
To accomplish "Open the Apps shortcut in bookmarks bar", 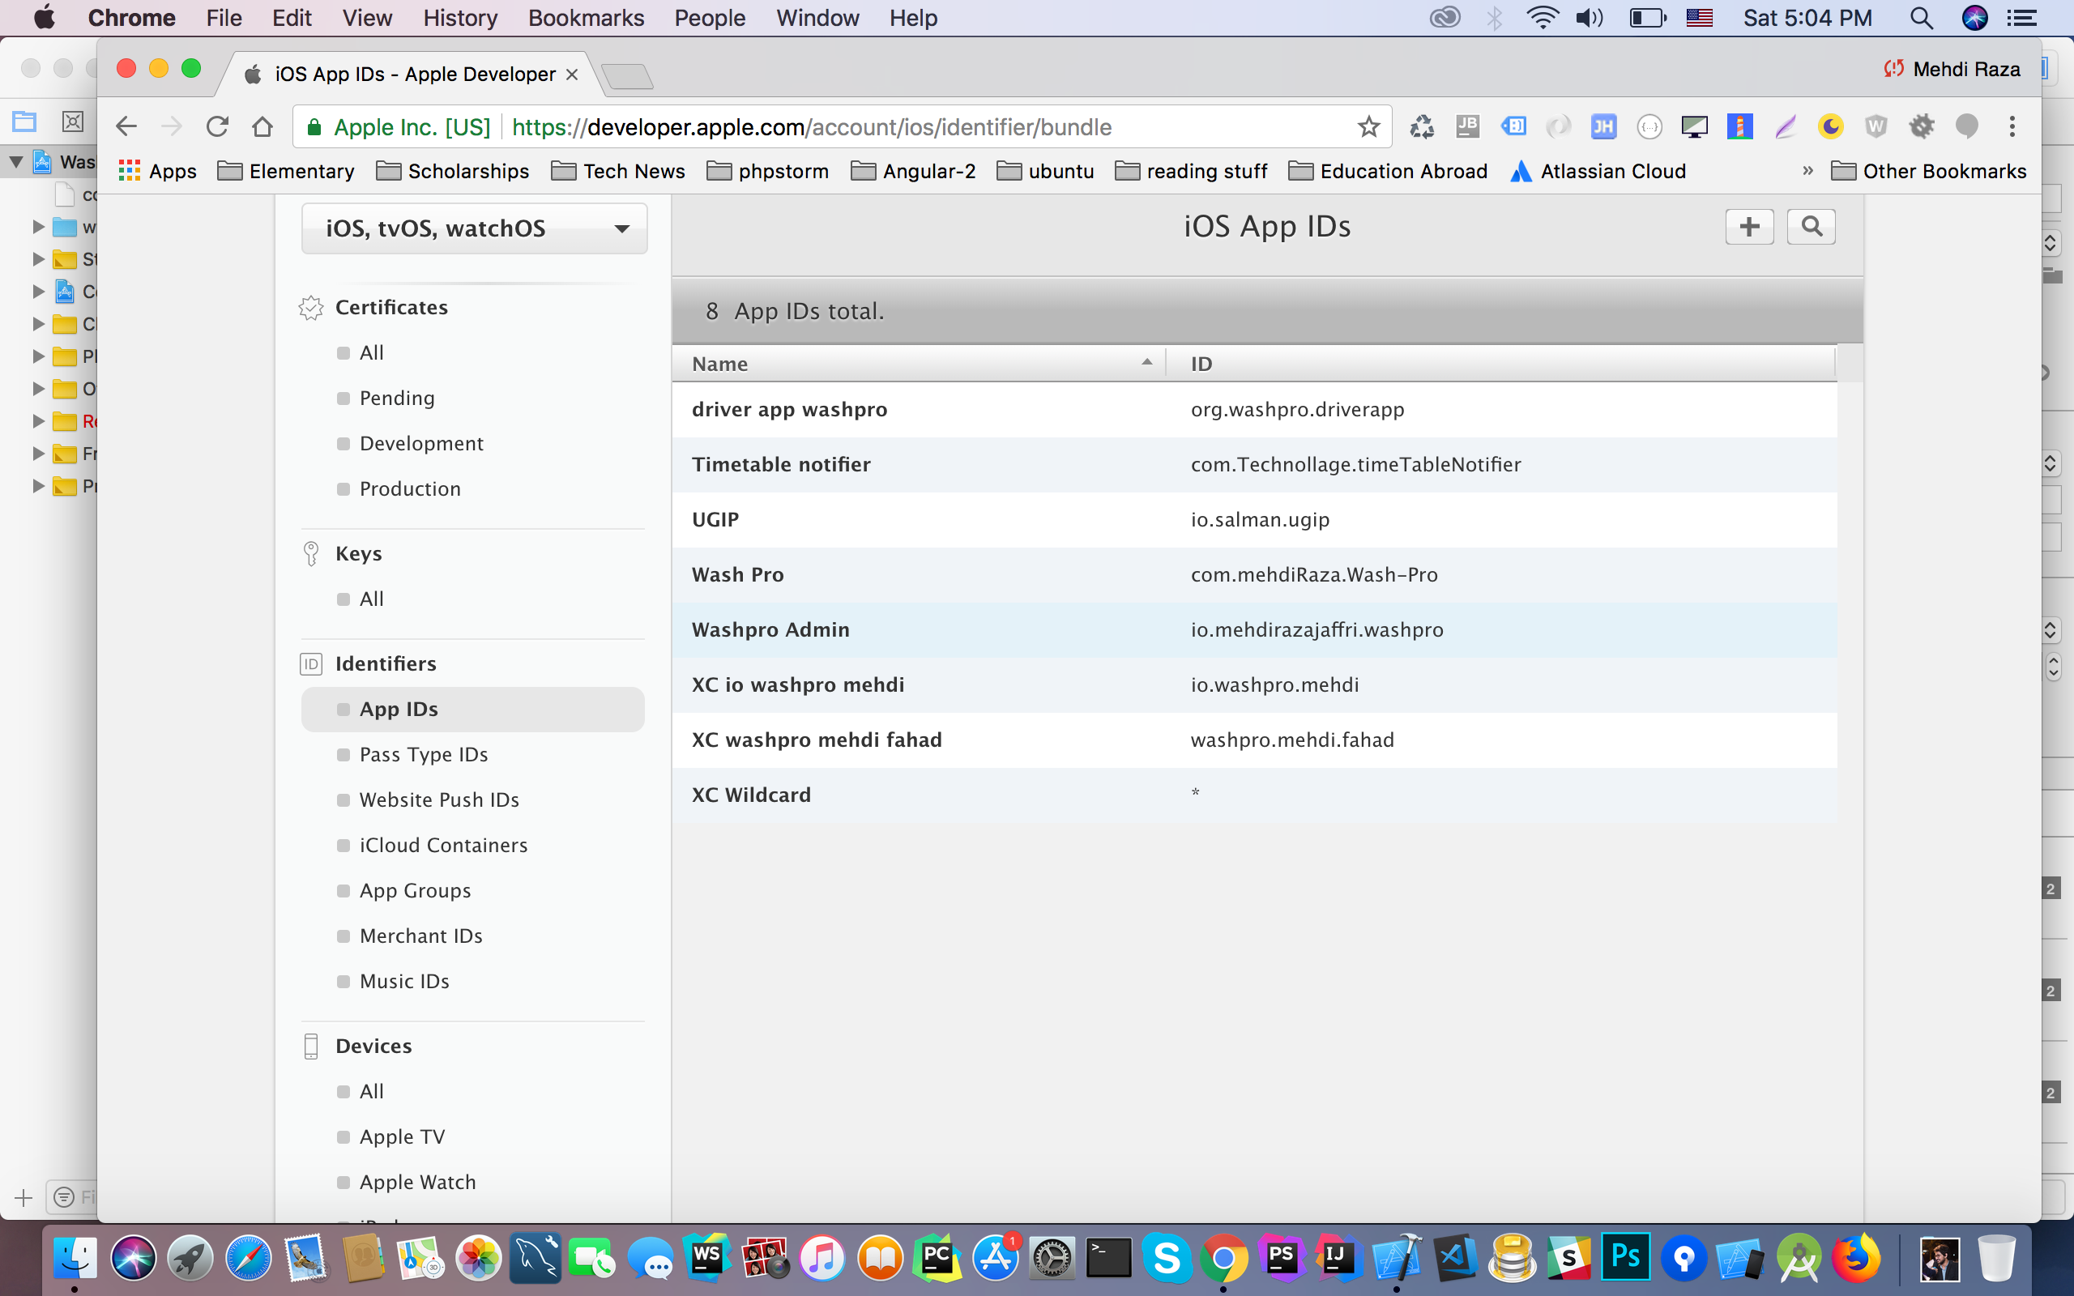I will point(158,172).
